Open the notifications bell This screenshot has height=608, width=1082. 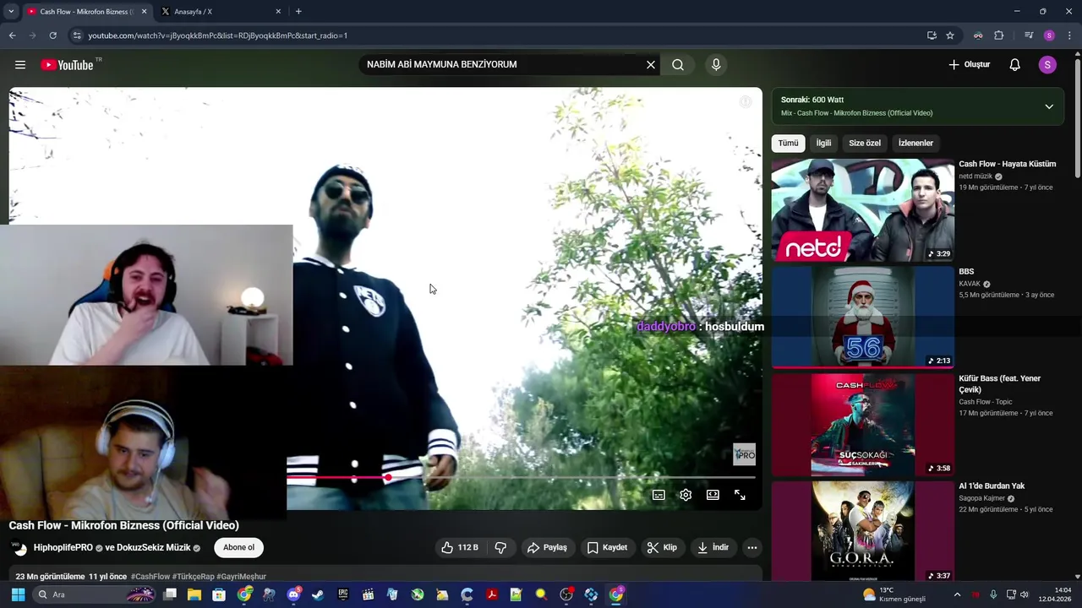click(x=1015, y=65)
